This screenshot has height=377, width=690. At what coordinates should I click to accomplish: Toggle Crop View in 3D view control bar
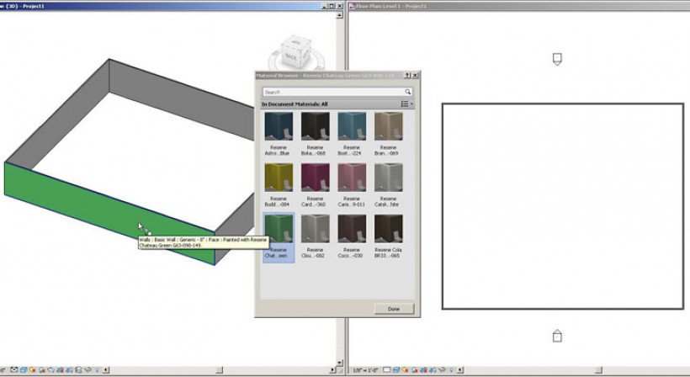pyautogui.click(x=60, y=370)
